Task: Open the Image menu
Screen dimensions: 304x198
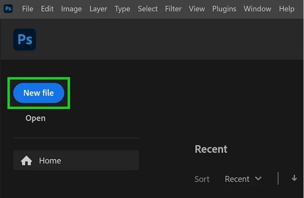Action: pyautogui.click(x=71, y=9)
